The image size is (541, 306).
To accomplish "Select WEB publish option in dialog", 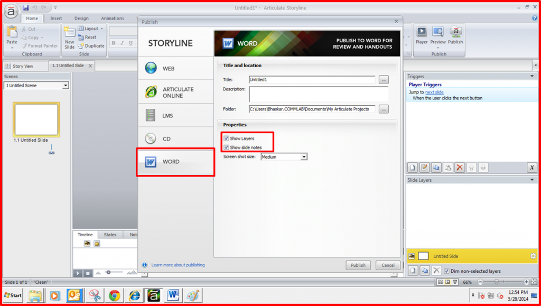I will coord(176,68).
